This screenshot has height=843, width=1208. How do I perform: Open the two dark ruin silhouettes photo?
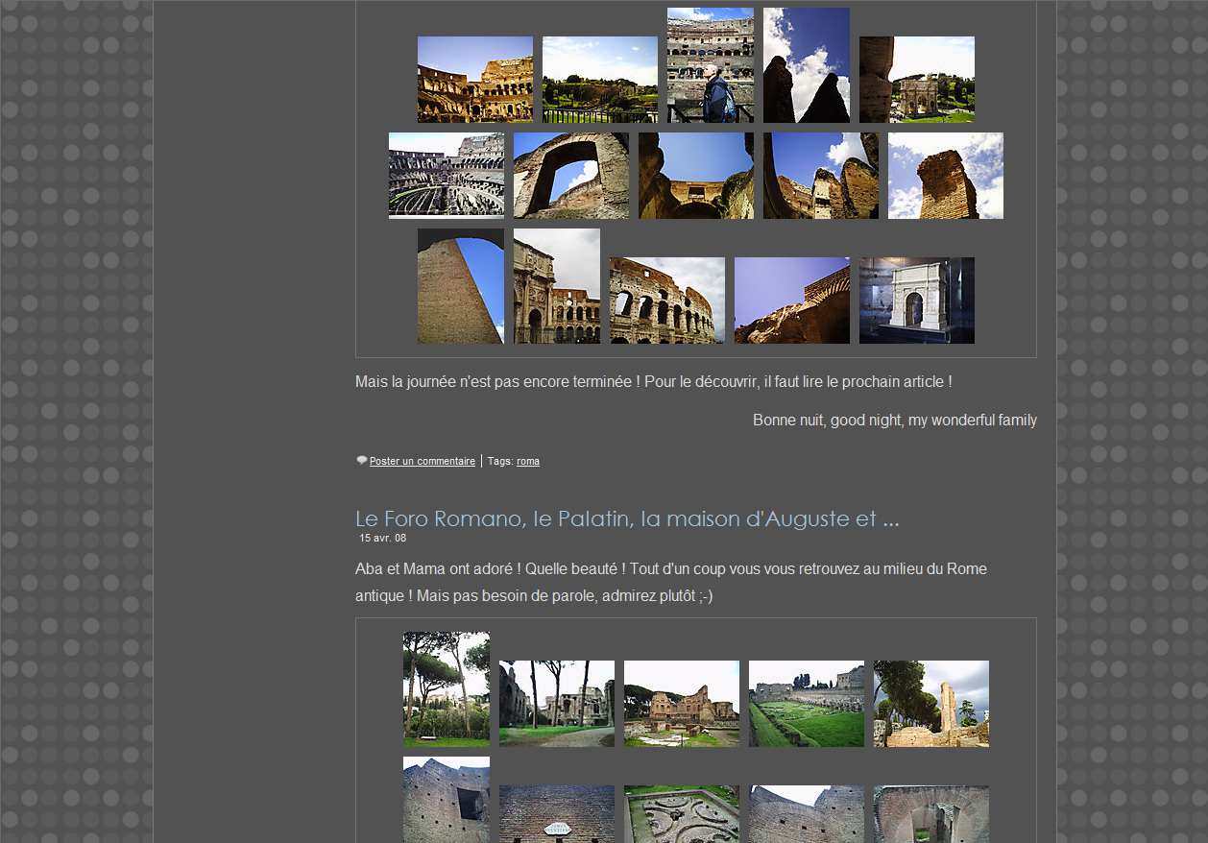806,65
